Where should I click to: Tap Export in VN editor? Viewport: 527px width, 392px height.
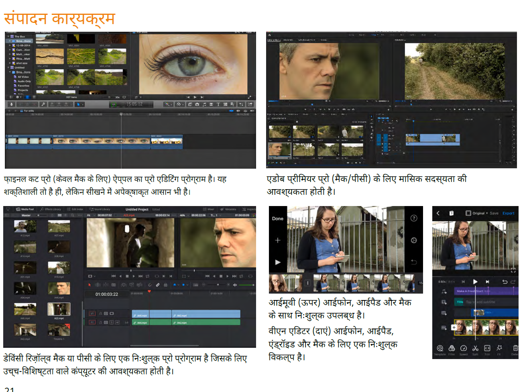click(x=508, y=213)
